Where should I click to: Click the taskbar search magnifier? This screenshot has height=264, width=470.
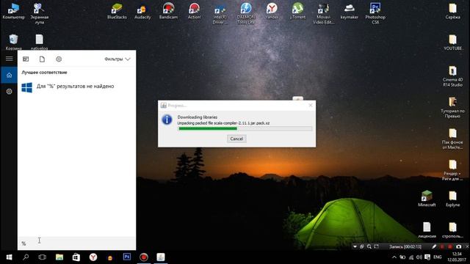pos(26,257)
